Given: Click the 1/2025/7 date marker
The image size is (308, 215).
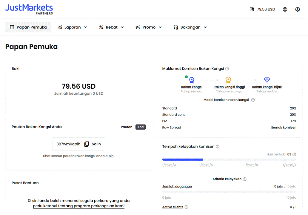Looking at the screenshot, I should click(289, 165).
